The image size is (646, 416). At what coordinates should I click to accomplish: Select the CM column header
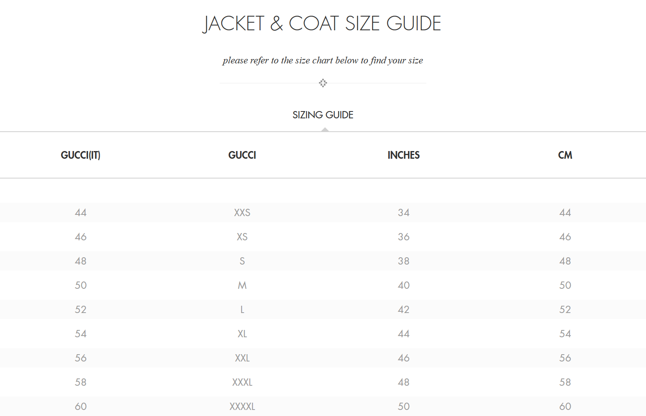click(565, 155)
